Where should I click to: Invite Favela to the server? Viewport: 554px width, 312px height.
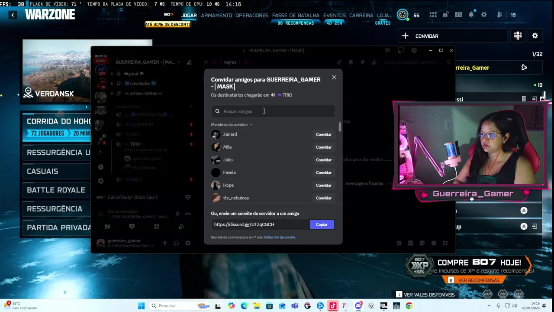pyautogui.click(x=323, y=172)
